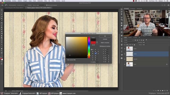Screen dimensions: 170x95
Task: Select the Zoom tool
Action: pyautogui.click(x=2, y=51)
